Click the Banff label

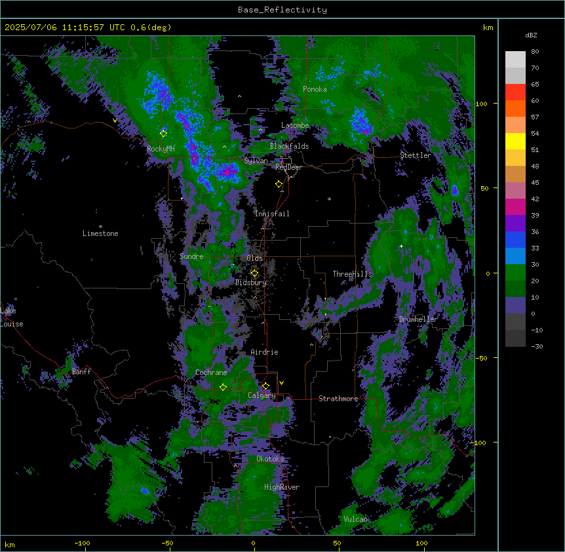pos(81,372)
